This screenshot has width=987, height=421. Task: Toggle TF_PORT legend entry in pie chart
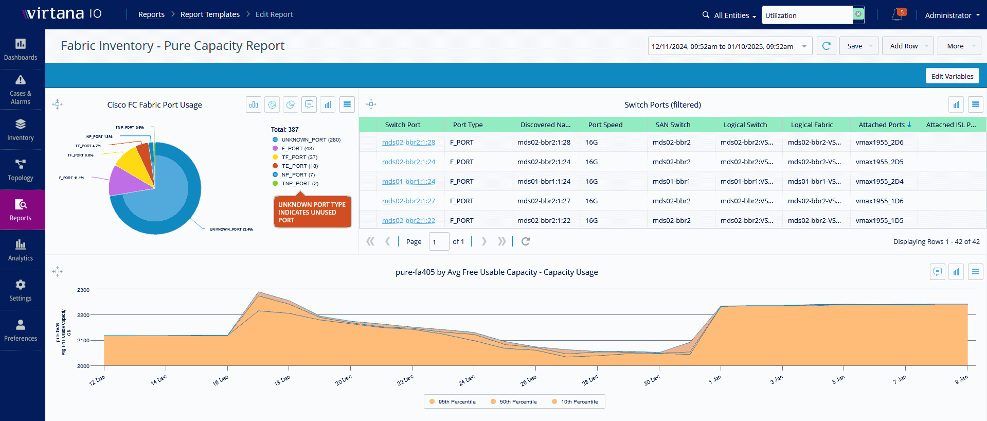tap(295, 157)
